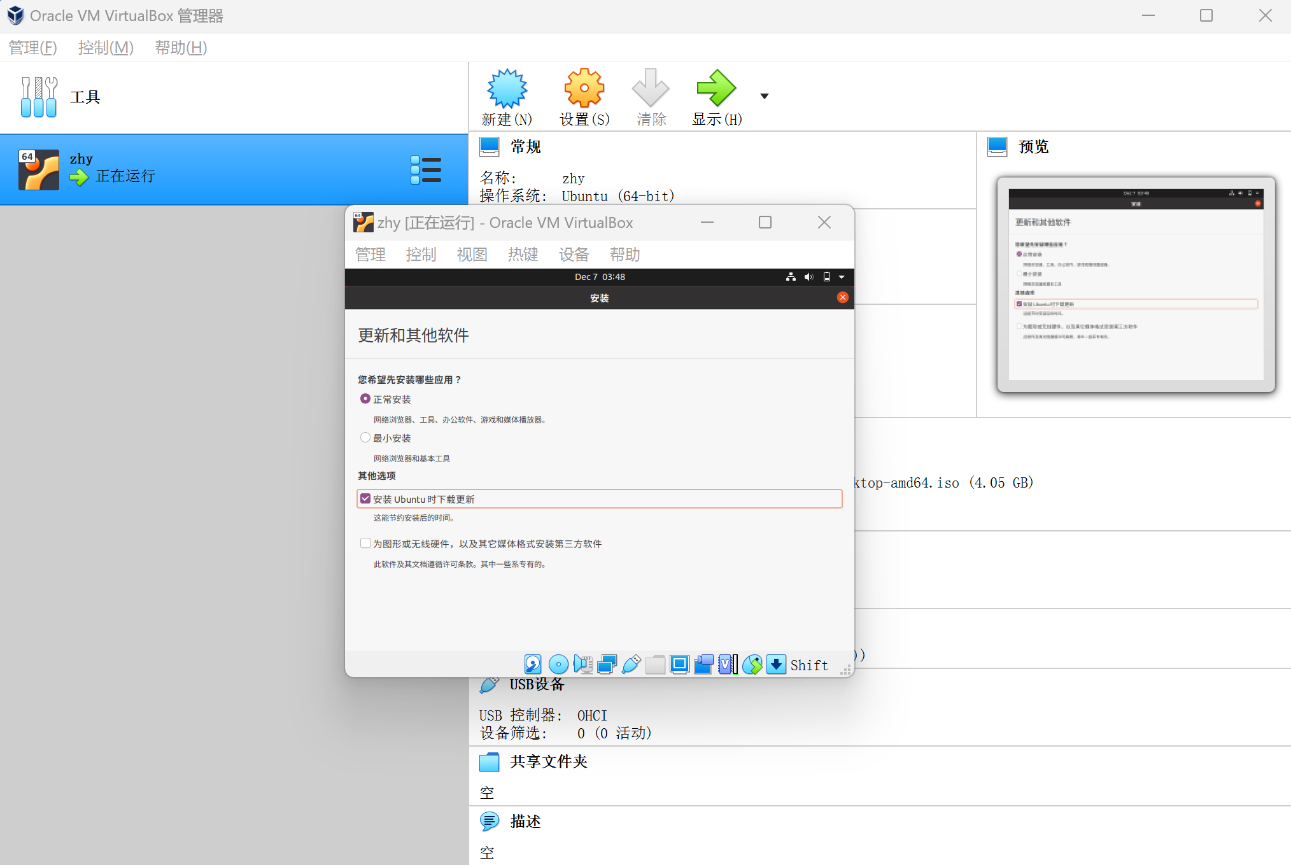
Task: Click the VM preview thumbnail
Action: click(1136, 285)
